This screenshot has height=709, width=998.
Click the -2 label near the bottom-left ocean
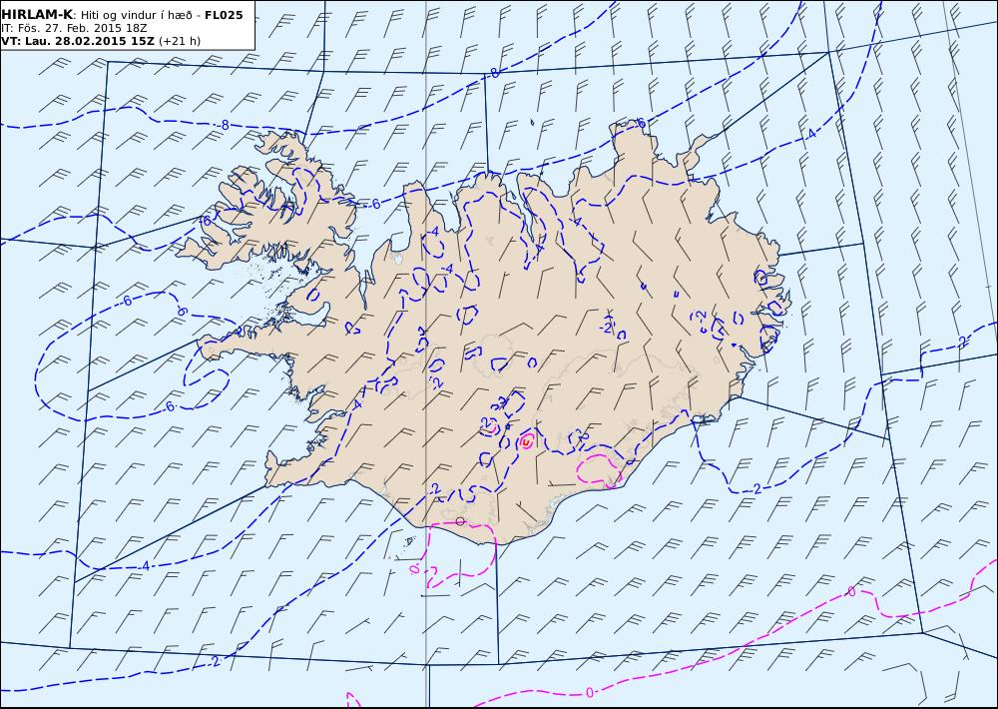tap(215, 662)
